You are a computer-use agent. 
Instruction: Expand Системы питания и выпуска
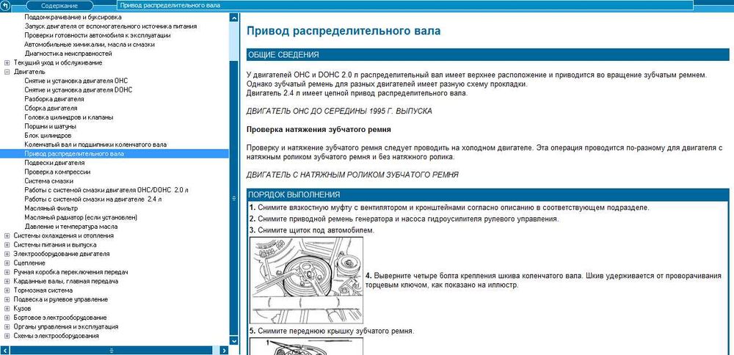pos(7,245)
